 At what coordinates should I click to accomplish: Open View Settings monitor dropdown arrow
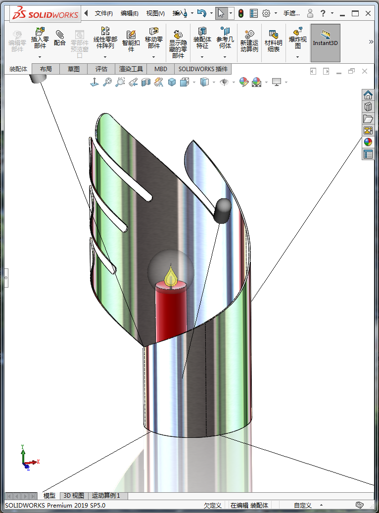(x=286, y=82)
